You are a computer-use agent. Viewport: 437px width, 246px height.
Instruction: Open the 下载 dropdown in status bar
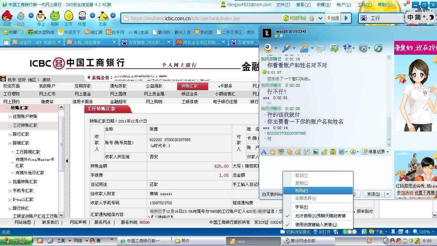(386, 232)
